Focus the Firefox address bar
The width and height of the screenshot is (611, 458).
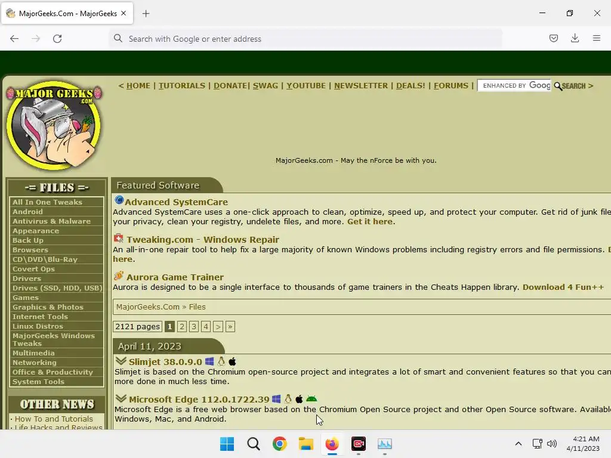tap(306, 39)
